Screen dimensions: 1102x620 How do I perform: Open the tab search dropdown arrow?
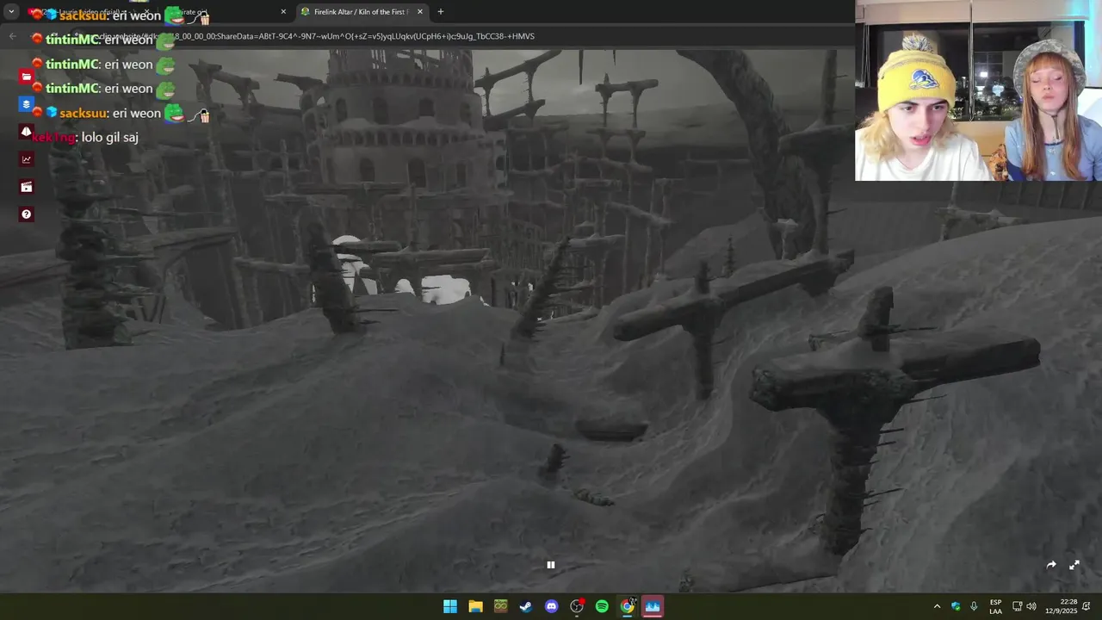[11, 12]
